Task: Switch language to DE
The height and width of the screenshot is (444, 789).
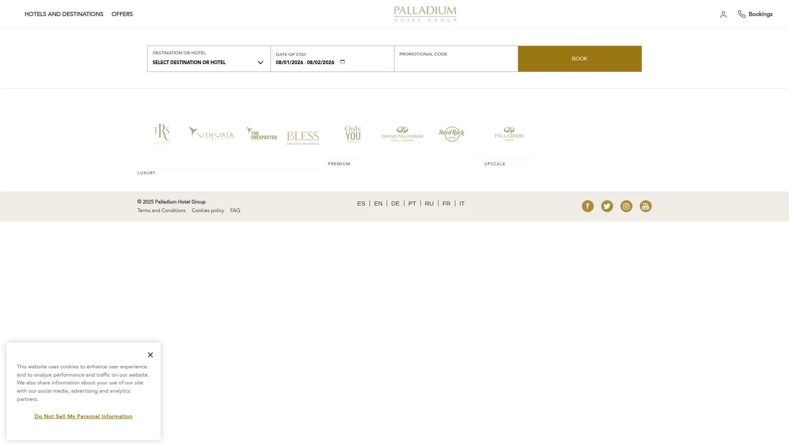Action: coord(395,203)
